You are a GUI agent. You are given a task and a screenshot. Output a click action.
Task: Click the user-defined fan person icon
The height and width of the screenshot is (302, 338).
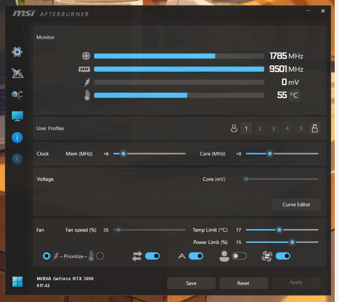224,256
